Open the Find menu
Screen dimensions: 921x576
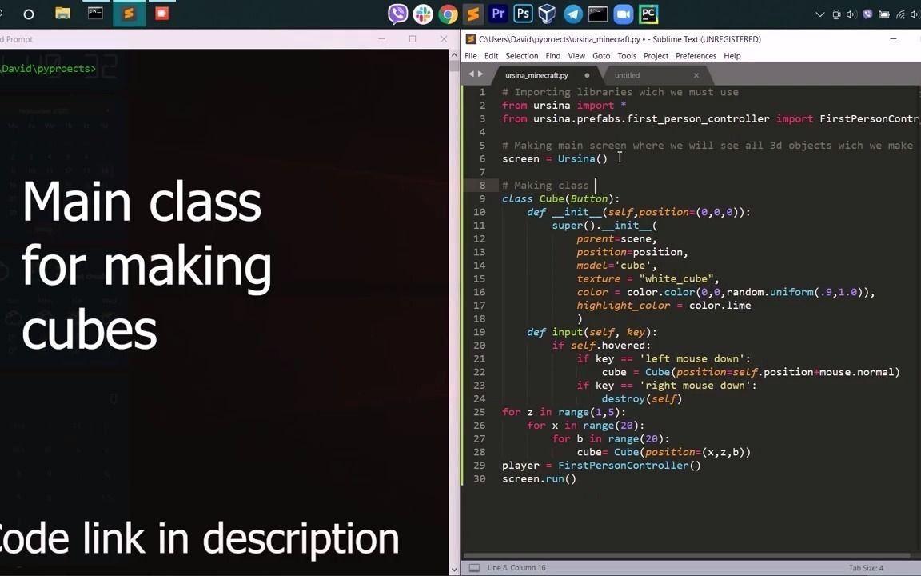point(552,56)
